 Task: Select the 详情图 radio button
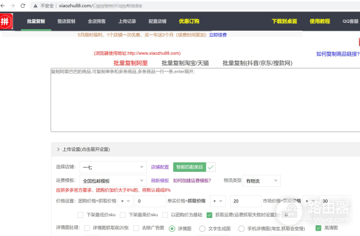(172, 228)
